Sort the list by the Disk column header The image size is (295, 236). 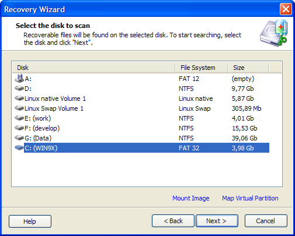93,68
